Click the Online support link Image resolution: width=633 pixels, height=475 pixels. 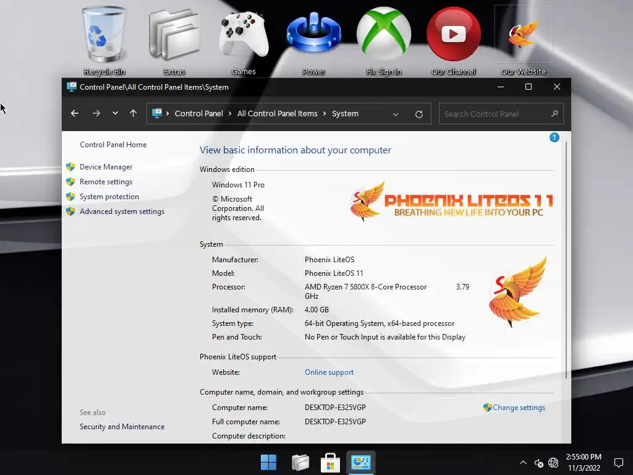(329, 372)
